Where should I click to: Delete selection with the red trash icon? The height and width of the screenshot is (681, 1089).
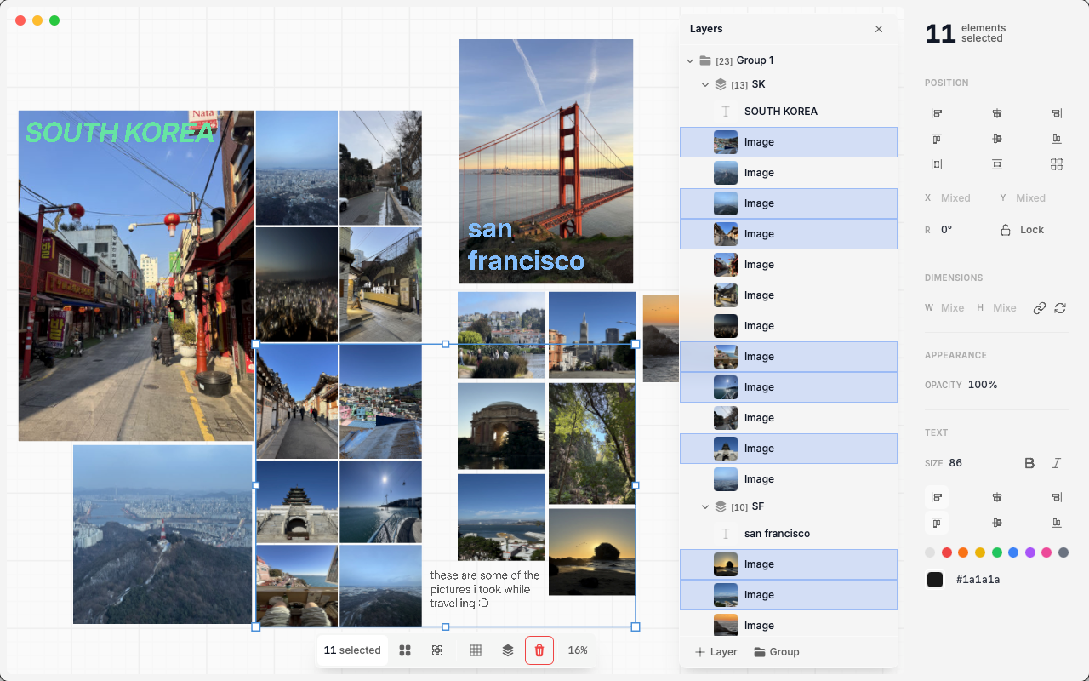pyautogui.click(x=539, y=650)
